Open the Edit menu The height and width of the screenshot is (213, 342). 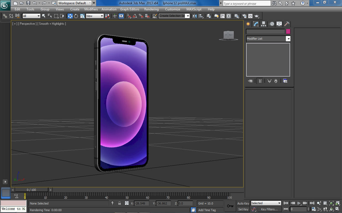pos(17,9)
